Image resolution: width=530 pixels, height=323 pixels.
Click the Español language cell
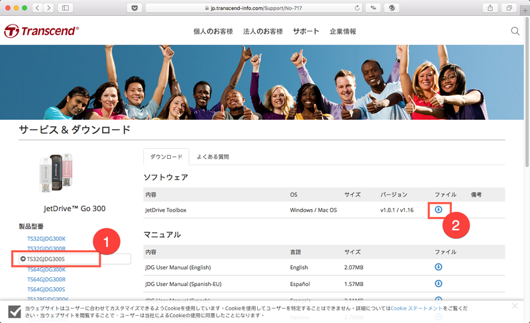300,284
